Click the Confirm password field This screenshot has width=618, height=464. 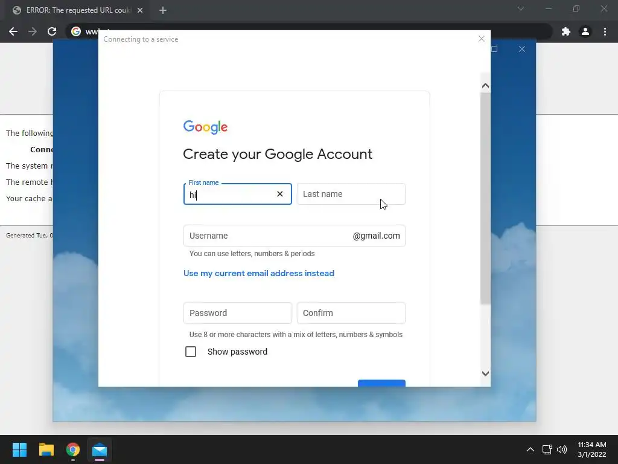pyautogui.click(x=351, y=313)
